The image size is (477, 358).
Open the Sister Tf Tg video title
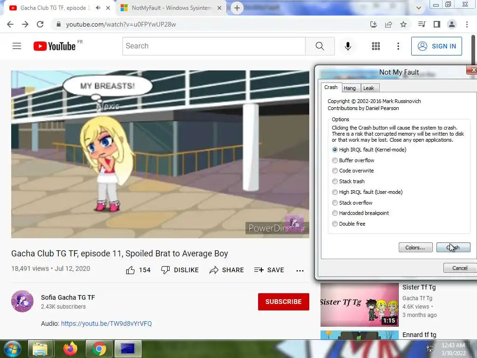coord(419,287)
